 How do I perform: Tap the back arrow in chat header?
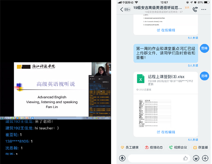(121, 9)
